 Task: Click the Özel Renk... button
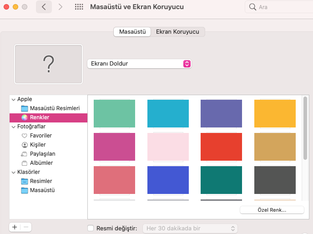point(272,210)
